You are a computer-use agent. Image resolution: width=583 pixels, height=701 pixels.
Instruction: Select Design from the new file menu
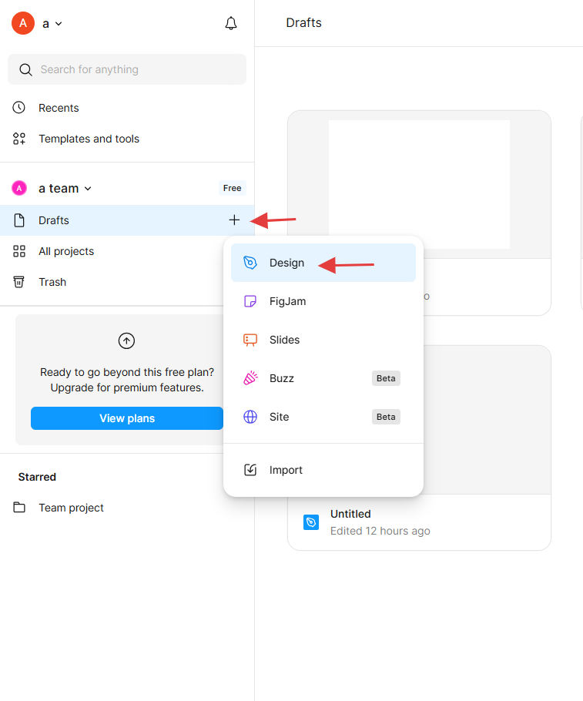(x=287, y=263)
